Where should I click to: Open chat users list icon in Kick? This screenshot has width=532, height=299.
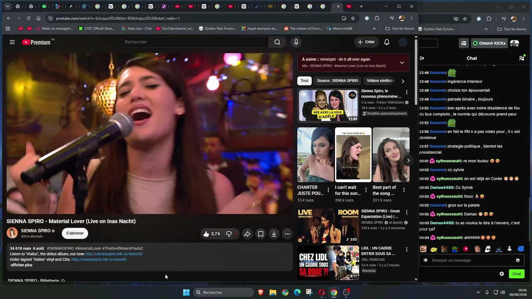(x=522, y=58)
